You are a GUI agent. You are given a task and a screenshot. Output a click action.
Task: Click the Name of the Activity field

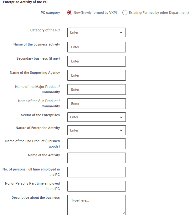[x=96, y=158]
